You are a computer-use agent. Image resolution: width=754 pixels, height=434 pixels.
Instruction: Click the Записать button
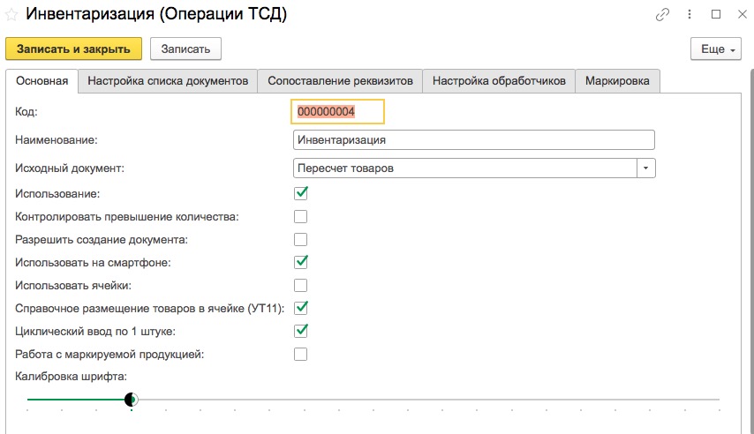tap(185, 49)
